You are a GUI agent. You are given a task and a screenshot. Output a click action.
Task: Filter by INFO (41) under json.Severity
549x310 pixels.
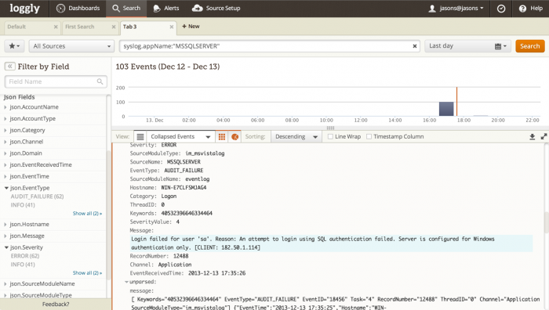pos(23,265)
